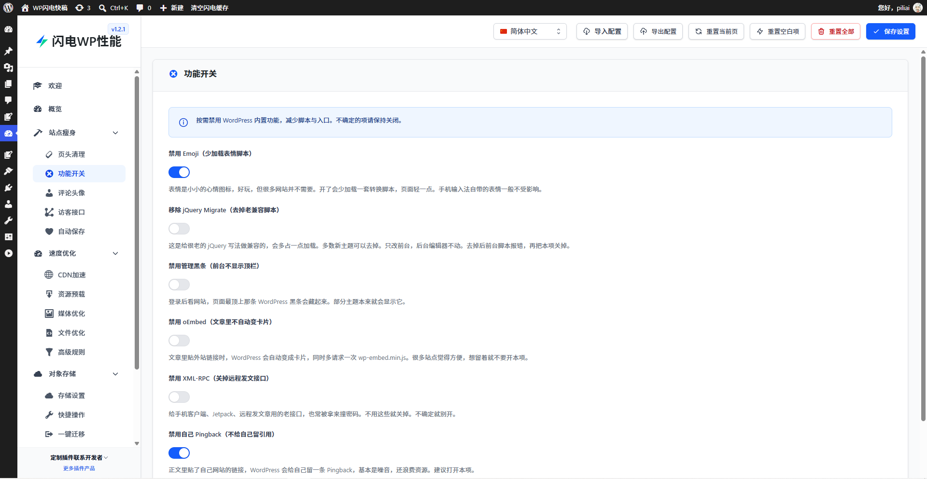The image size is (927, 479).
Task: Select CDN加速 in the sidebar
Action: pyautogui.click(x=79, y=275)
